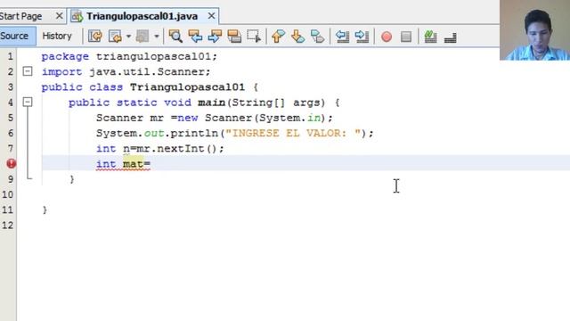Go to Previous Bookmark with up arrow icon

(278, 37)
